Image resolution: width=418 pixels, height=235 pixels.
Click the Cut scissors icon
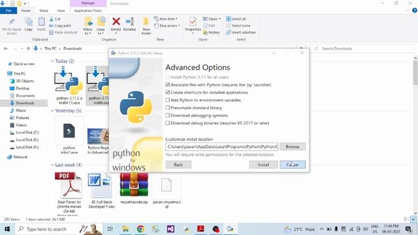(x=52, y=19)
